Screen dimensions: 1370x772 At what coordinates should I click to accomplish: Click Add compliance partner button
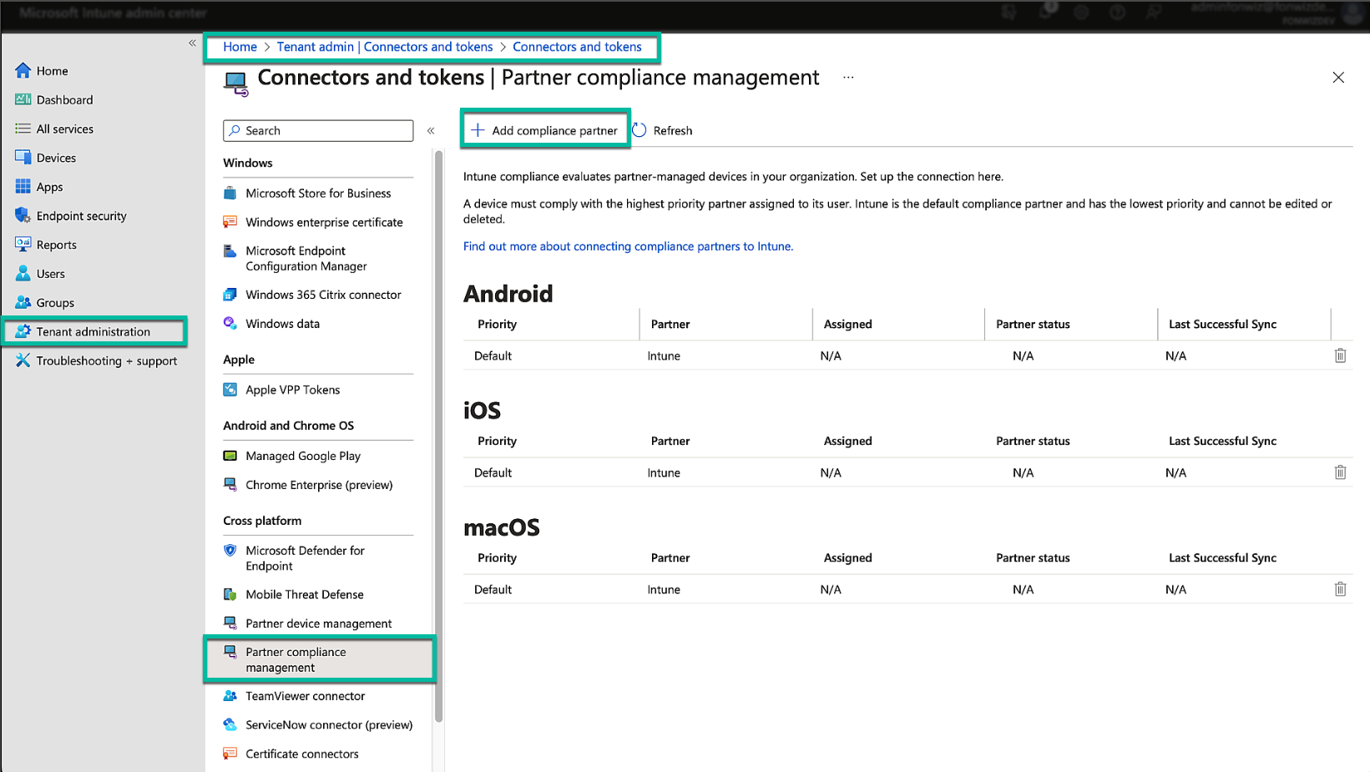tap(545, 130)
